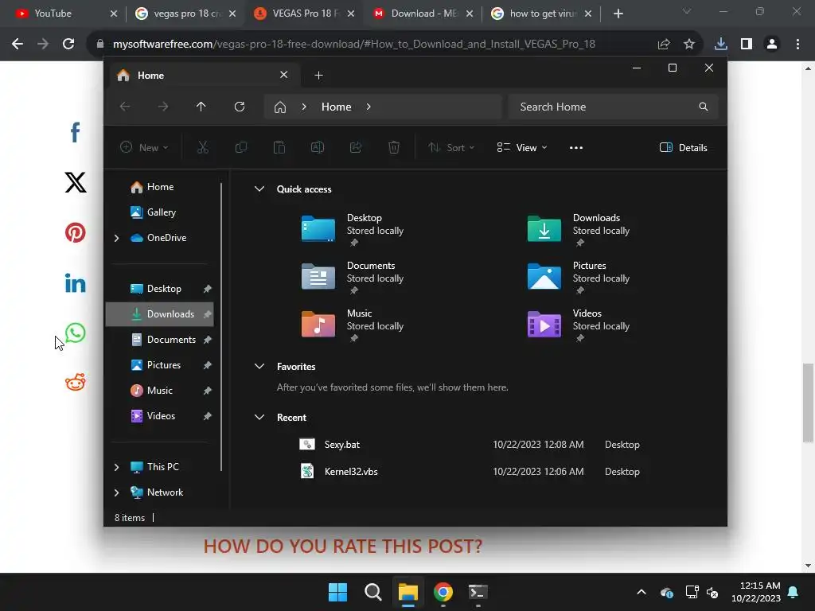The height and width of the screenshot is (611, 815).
Task: Collapse the Favorites section
Action: [x=259, y=366]
